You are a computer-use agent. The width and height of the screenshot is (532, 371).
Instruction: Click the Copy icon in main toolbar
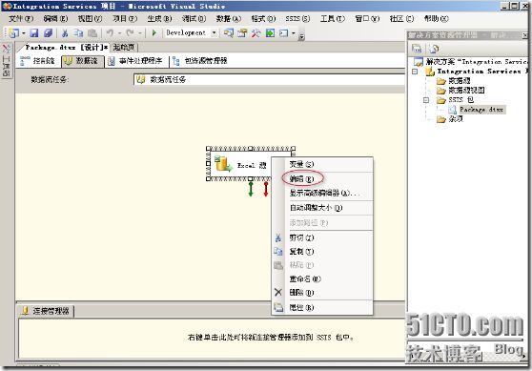point(78,33)
